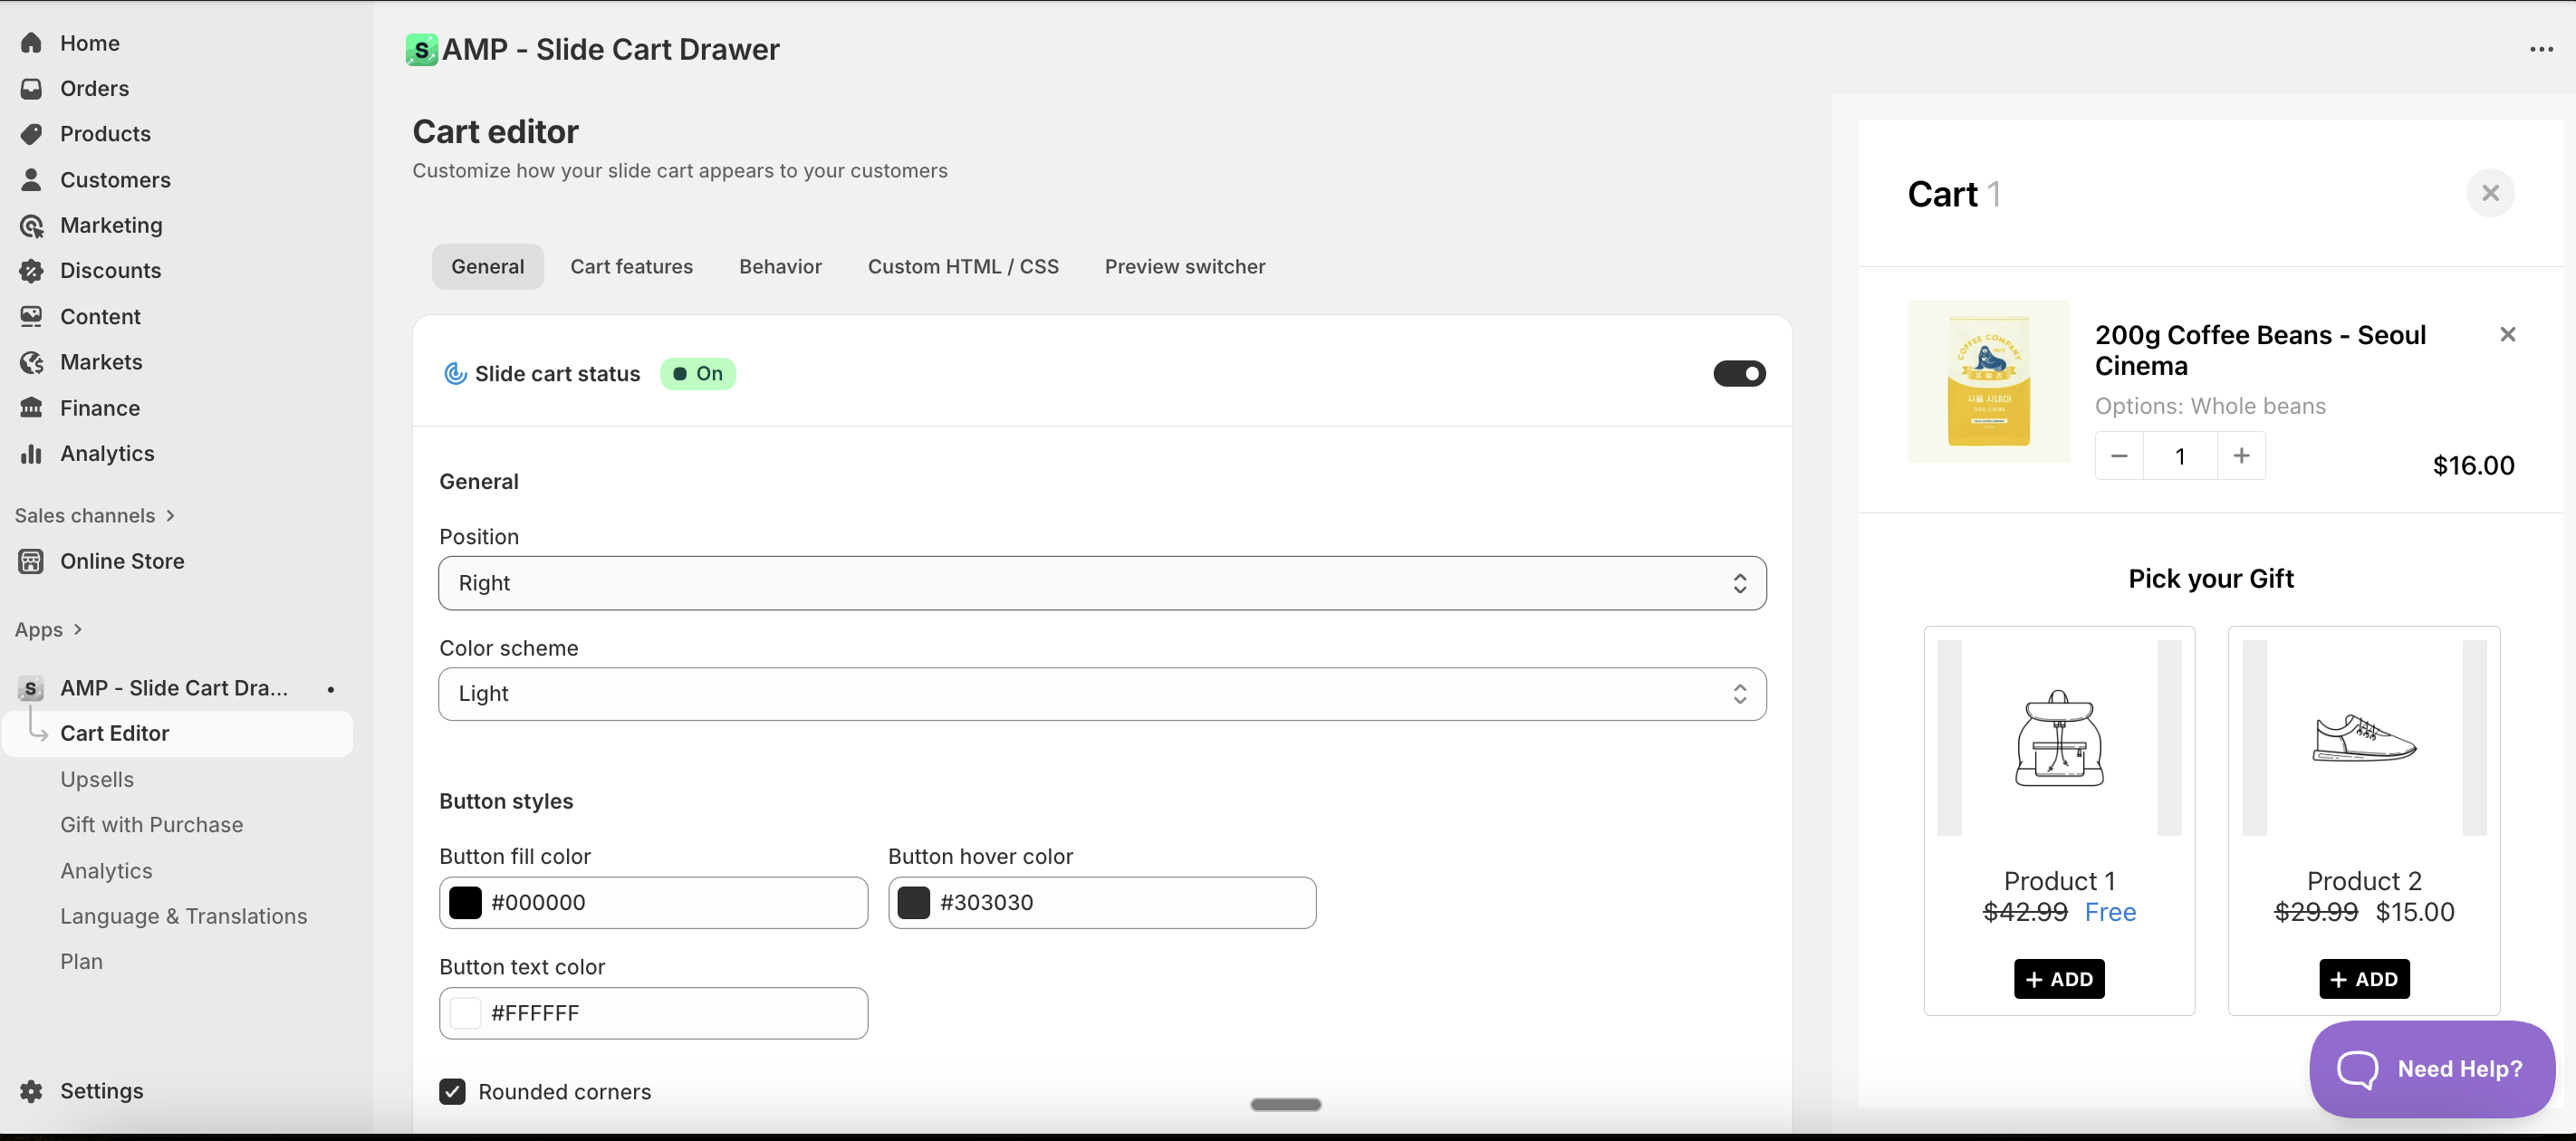The image size is (2576, 1141).
Task: Click the Button fill color black swatch
Action: pos(465,902)
